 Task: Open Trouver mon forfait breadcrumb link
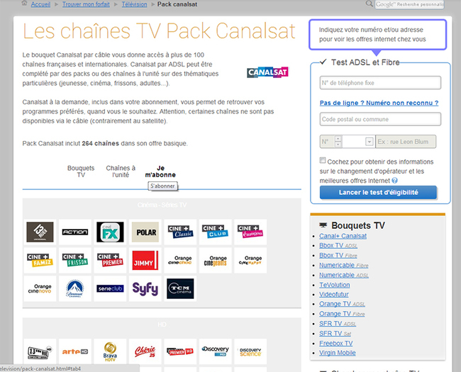[86, 4]
